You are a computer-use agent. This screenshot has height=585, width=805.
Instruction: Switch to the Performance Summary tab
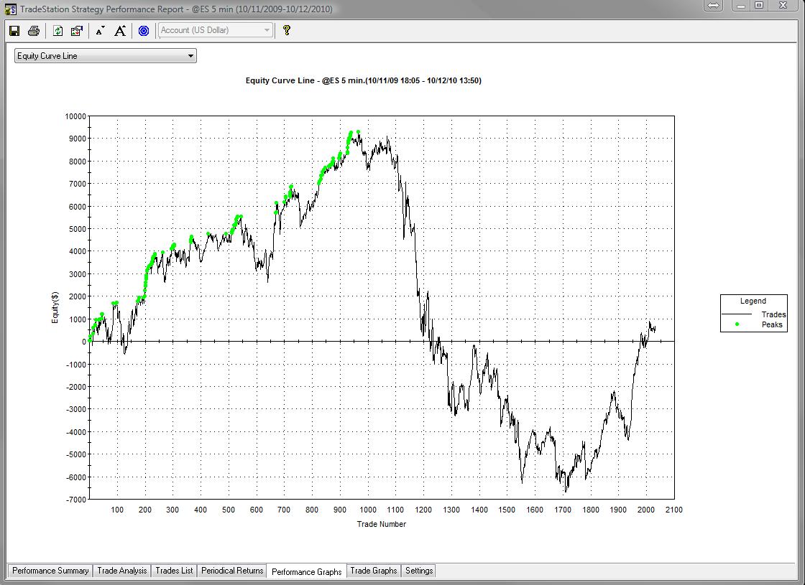[x=50, y=571]
